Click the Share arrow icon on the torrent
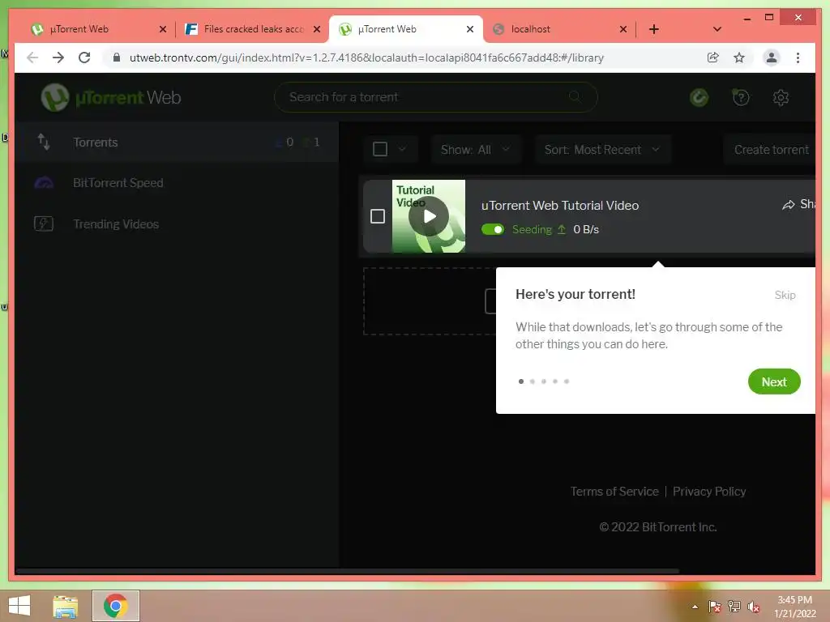Viewport: 830px width, 622px height. click(788, 205)
